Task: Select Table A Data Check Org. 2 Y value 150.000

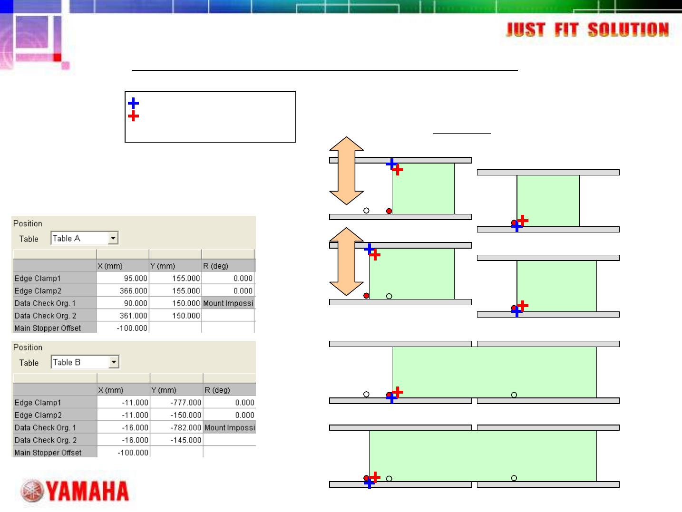Action: [x=175, y=315]
